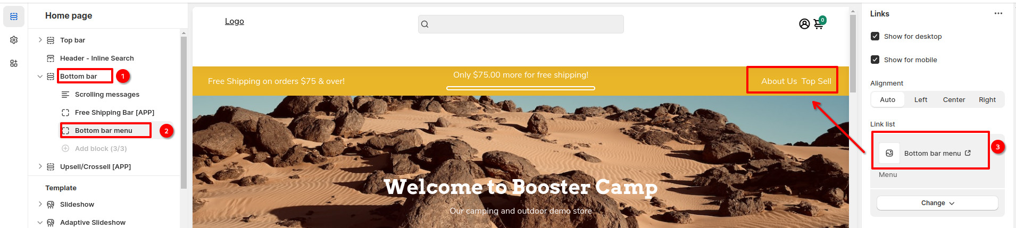Open the Change dropdown button
Viewport: 1016px width, 228px height.
click(937, 203)
